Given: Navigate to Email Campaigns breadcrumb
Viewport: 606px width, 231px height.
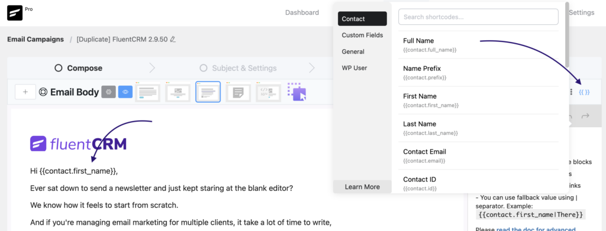Looking at the screenshot, I should [x=36, y=39].
